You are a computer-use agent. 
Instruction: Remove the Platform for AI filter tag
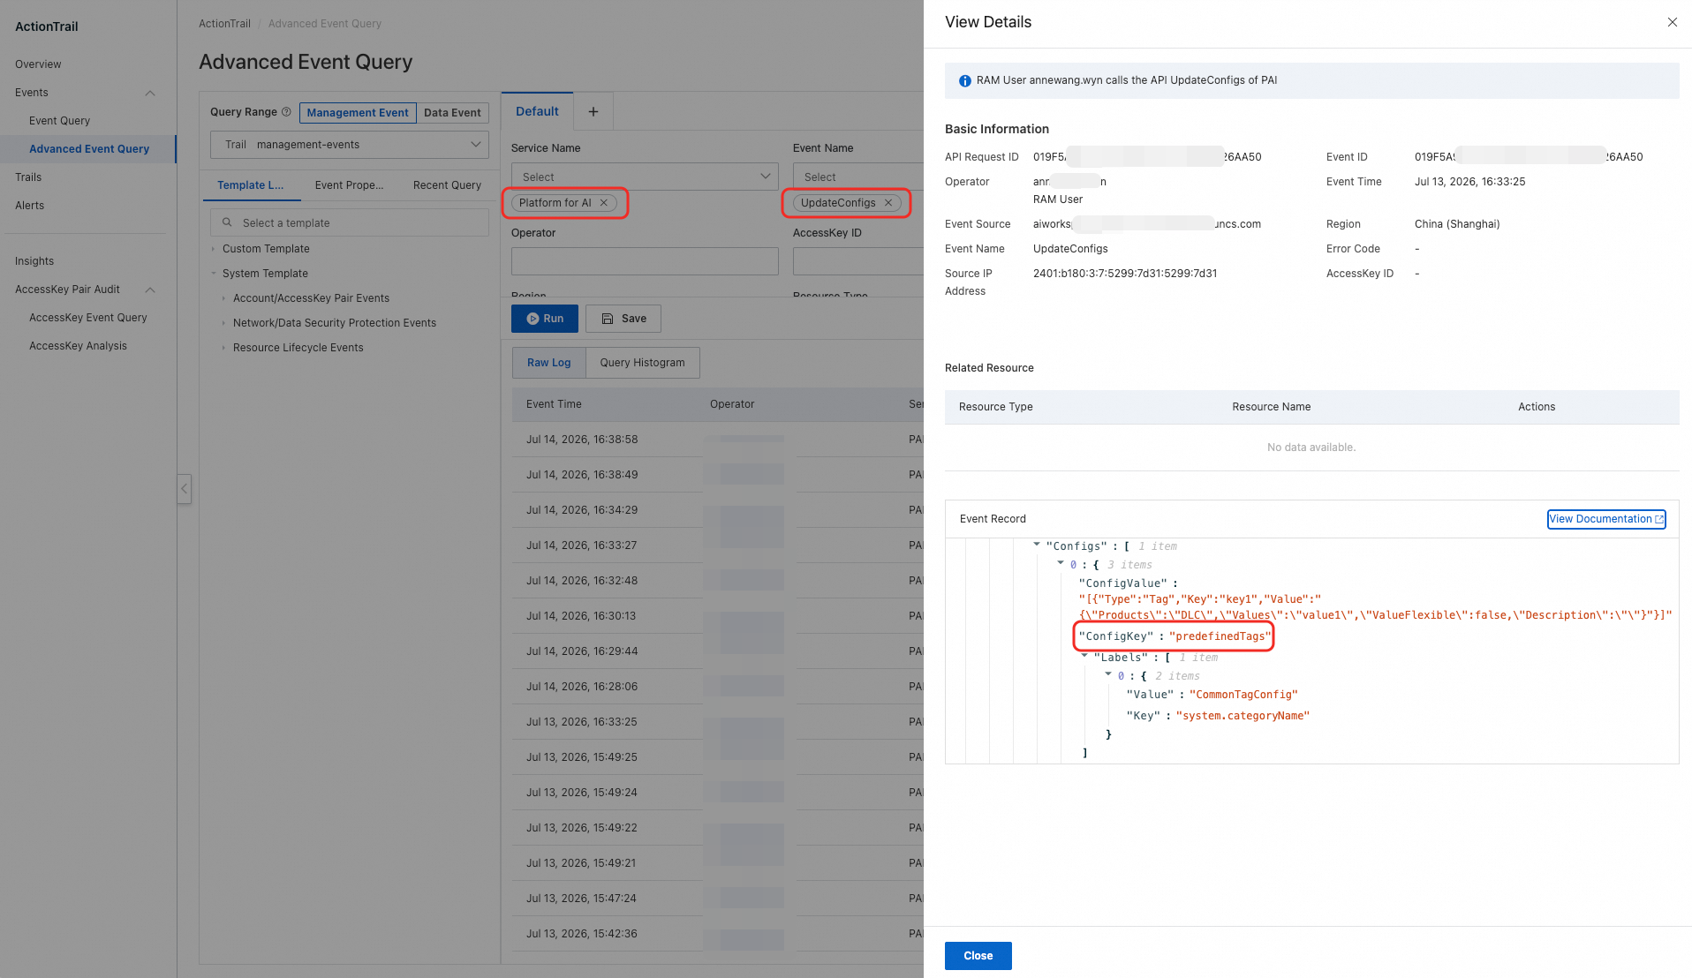604,203
